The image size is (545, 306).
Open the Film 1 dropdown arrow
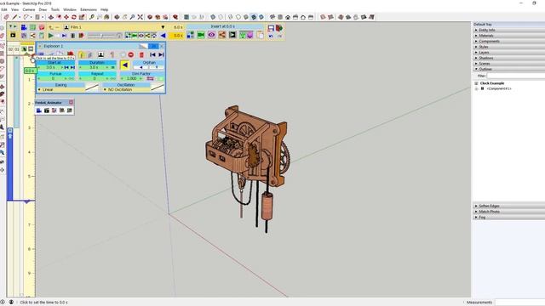click(x=163, y=27)
